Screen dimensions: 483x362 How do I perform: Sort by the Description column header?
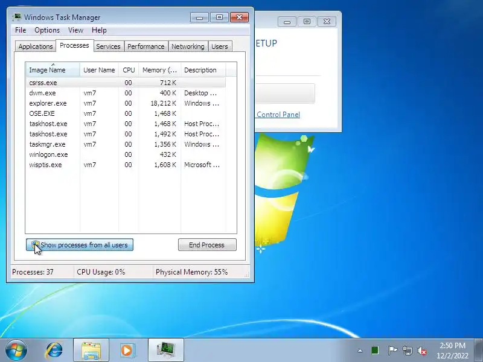point(203,70)
